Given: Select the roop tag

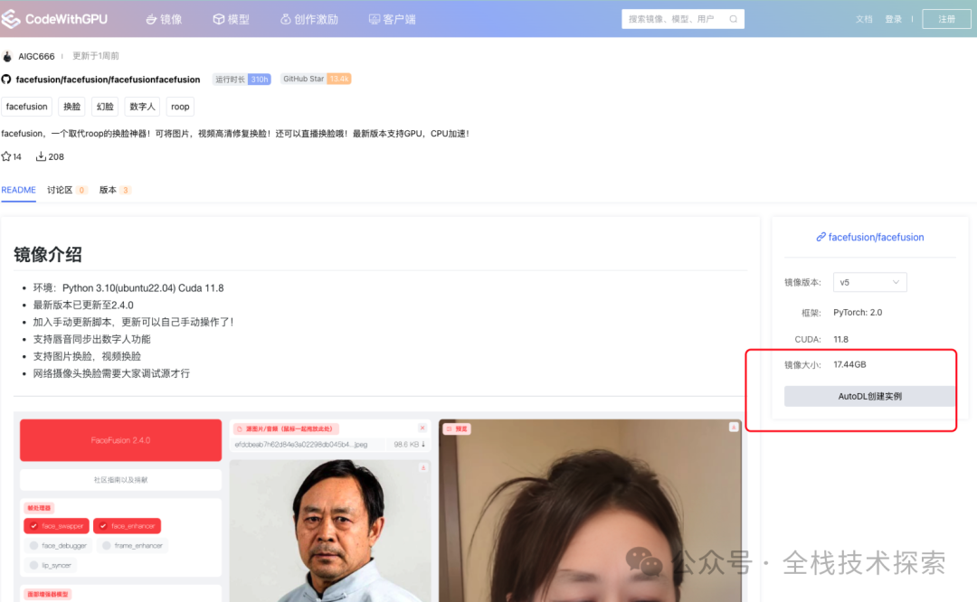Looking at the screenshot, I should tap(180, 107).
